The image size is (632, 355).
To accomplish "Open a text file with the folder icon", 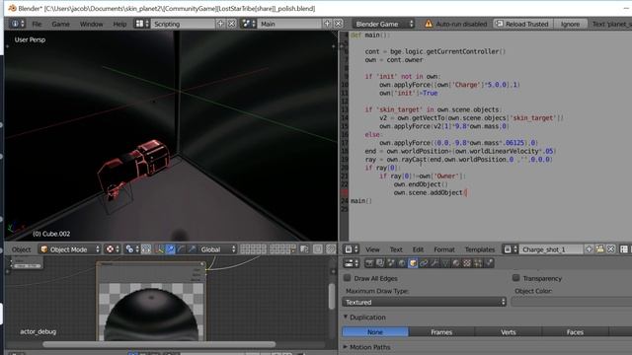I will pos(600,249).
